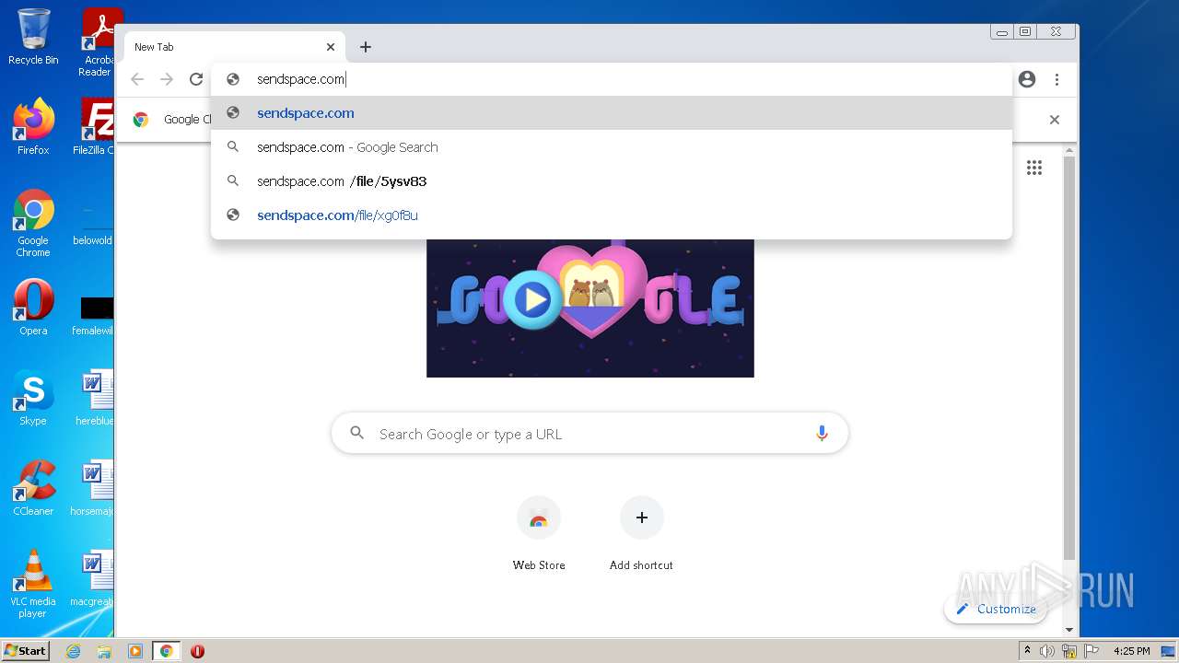Choose 'sendspace.com - Google Search' suggestion
The height and width of the screenshot is (663, 1179).
pyautogui.click(x=612, y=147)
